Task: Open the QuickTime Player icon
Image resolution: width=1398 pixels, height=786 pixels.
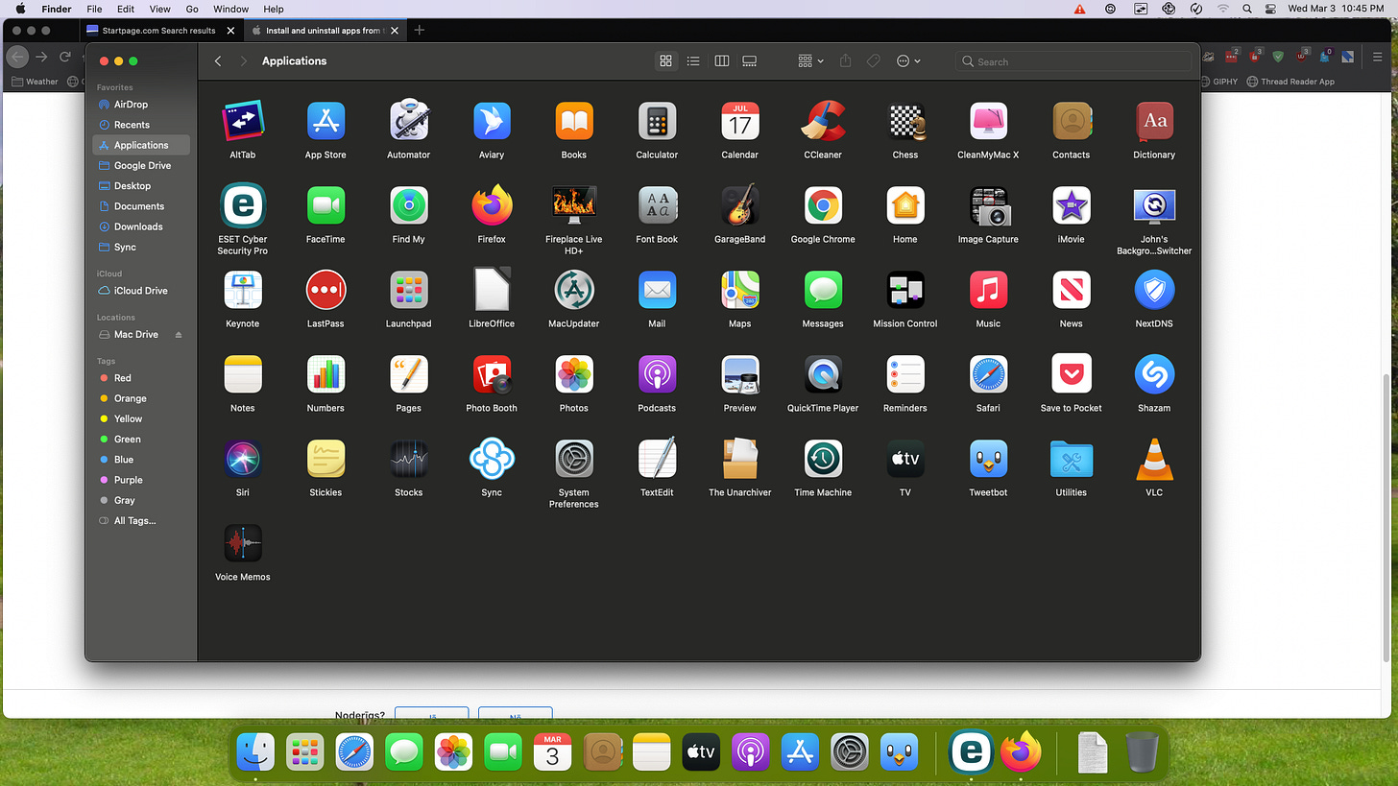Action: coord(823,374)
